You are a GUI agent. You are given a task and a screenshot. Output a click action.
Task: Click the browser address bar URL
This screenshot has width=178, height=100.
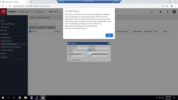click(38, 6)
